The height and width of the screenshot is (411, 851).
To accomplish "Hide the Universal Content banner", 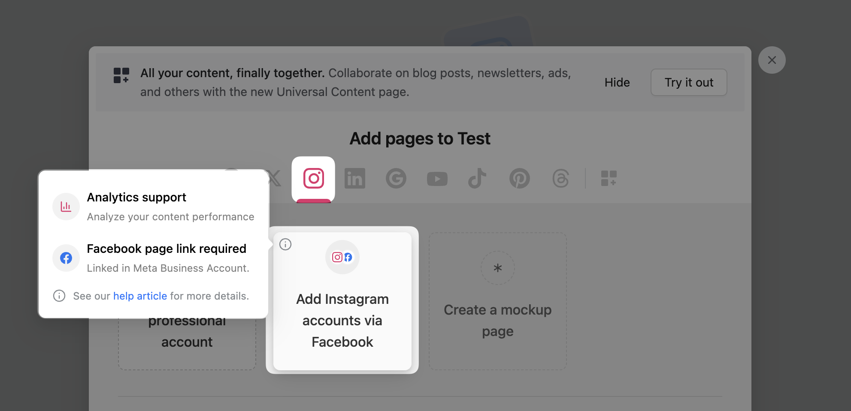I will (617, 82).
